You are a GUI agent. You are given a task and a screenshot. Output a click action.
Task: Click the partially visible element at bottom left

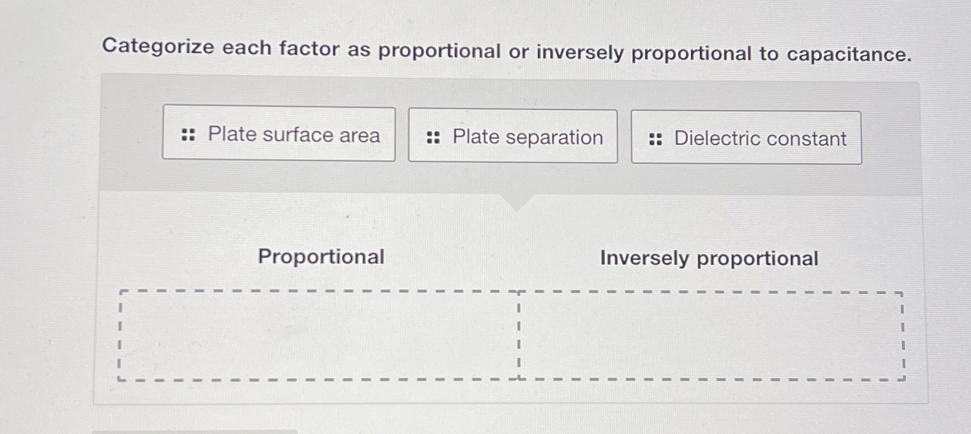tap(195, 432)
